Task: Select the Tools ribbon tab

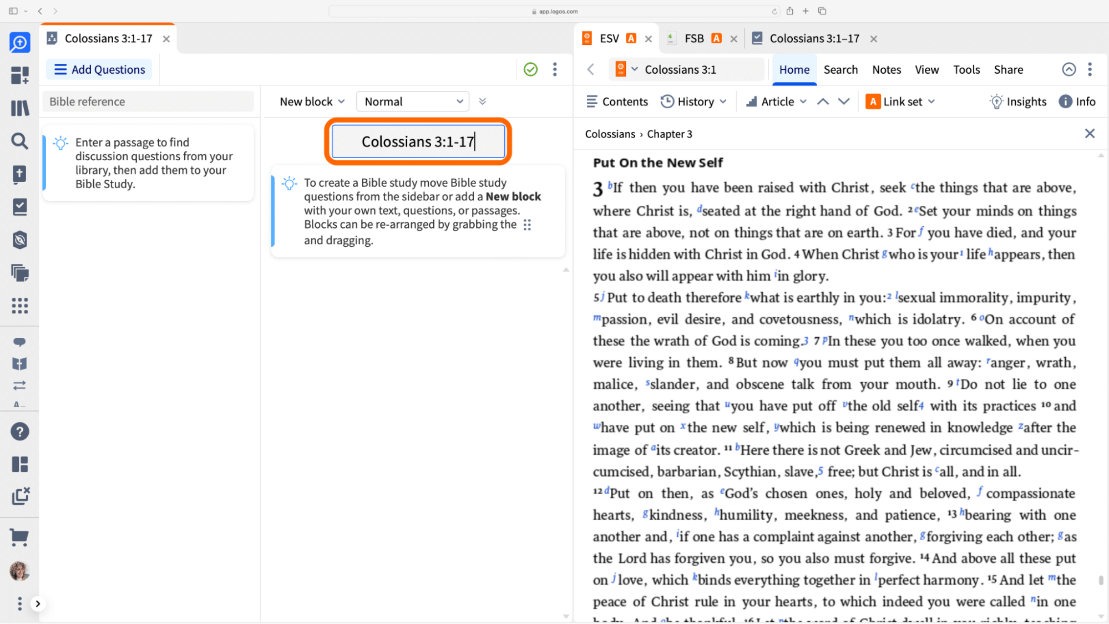Action: [x=966, y=69]
